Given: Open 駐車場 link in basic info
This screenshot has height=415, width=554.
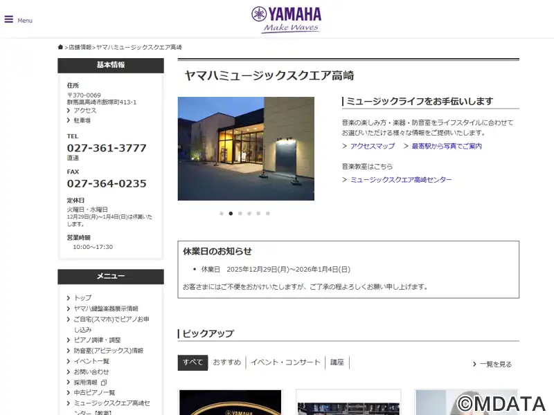Looking at the screenshot, I should tap(82, 120).
